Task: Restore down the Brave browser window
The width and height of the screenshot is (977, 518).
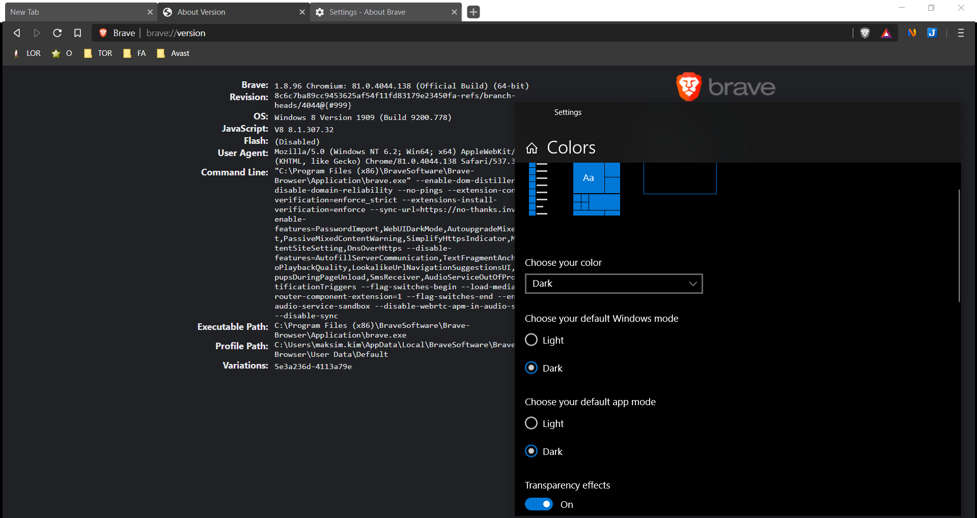Action: (931, 8)
